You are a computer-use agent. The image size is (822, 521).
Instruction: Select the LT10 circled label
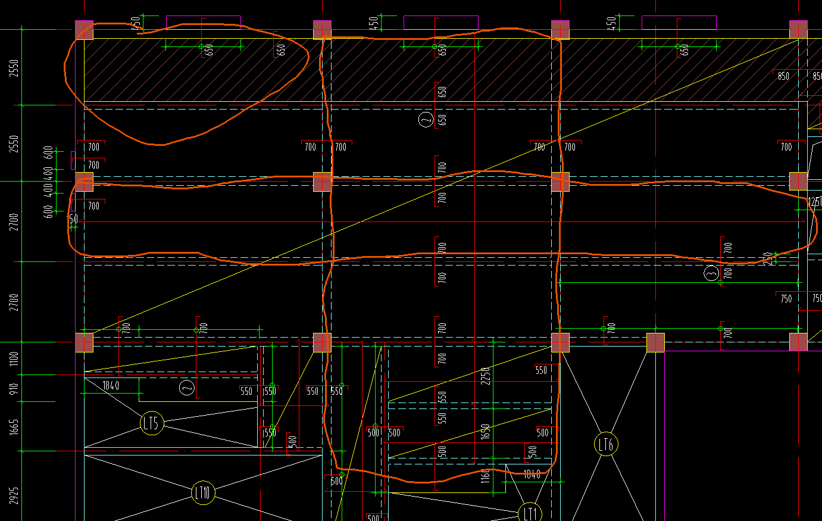pos(203,493)
